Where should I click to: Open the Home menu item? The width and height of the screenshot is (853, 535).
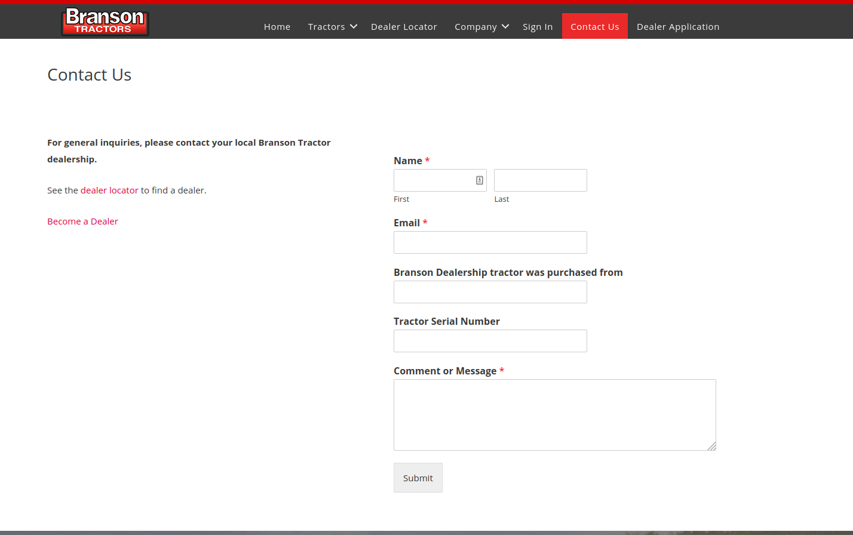coord(277,26)
